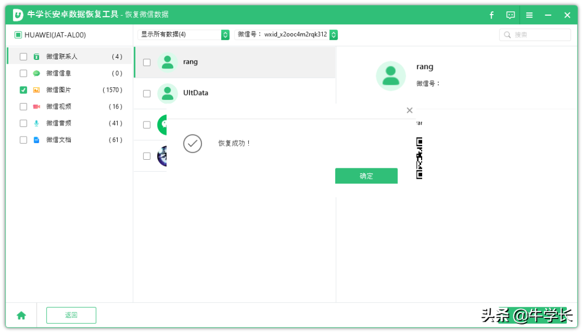Check the 微信视频 checkbox
This screenshot has width=583, height=333.
point(23,107)
